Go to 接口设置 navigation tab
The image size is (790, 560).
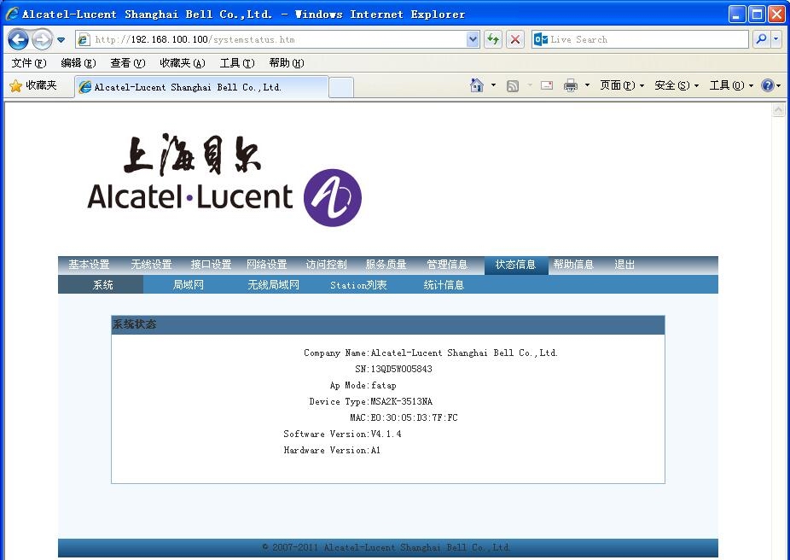pyautogui.click(x=211, y=265)
